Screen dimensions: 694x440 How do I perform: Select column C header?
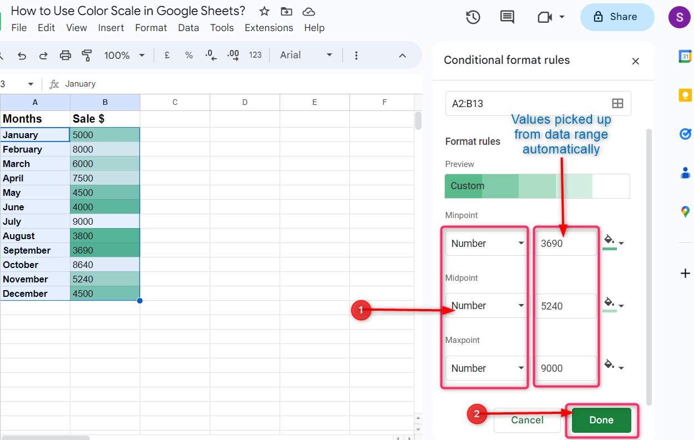(x=175, y=102)
